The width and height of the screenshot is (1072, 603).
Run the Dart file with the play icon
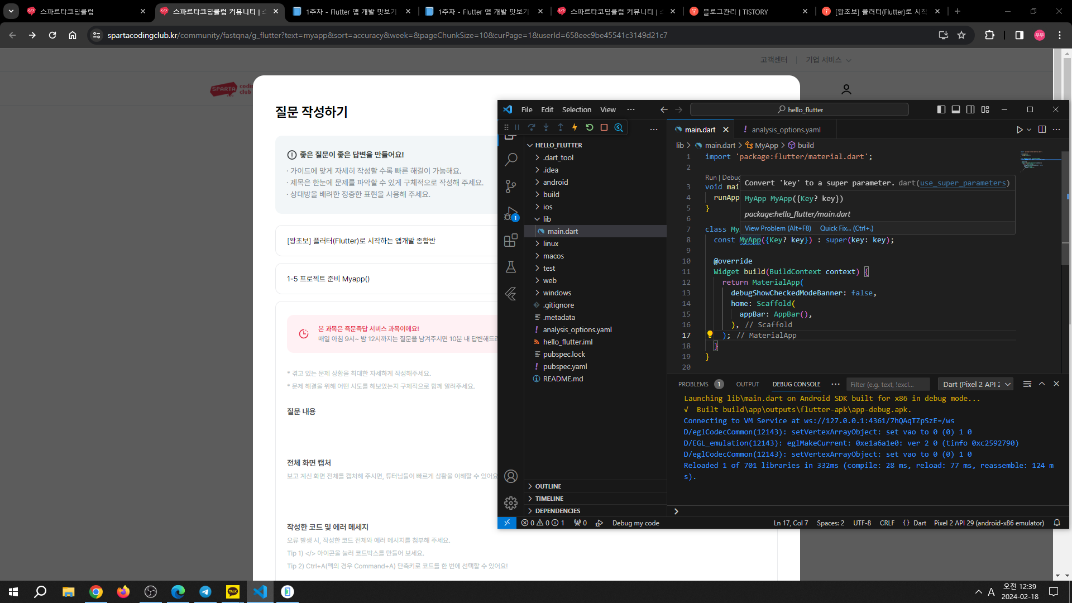1020,130
